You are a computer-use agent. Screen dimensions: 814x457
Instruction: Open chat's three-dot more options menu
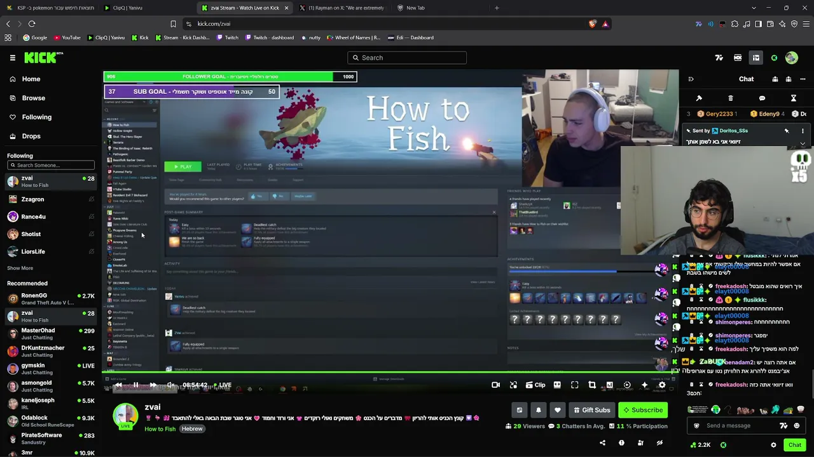coord(803,79)
